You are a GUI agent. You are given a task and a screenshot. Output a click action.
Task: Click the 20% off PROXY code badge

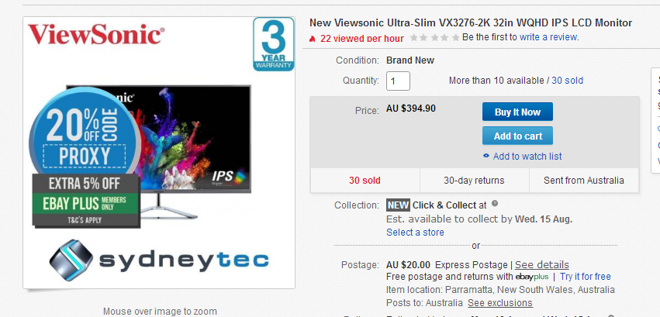[x=85, y=131]
